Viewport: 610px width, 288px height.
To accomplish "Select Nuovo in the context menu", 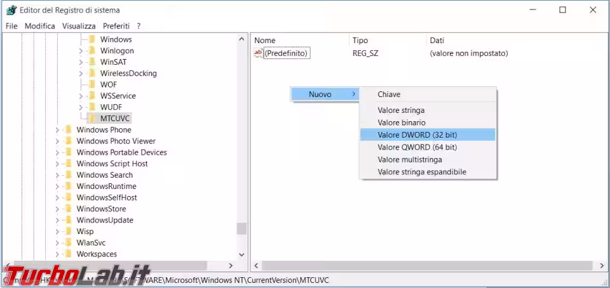I will tap(324, 95).
